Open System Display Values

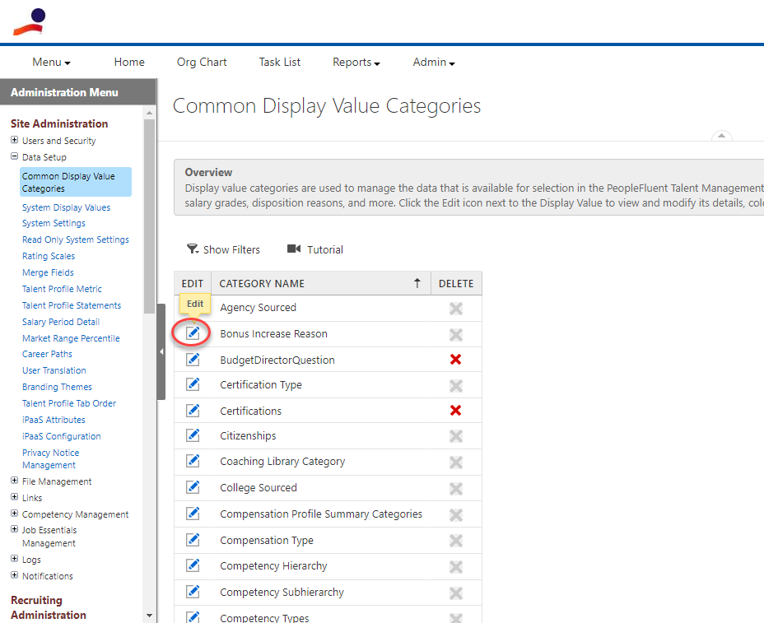pos(66,207)
